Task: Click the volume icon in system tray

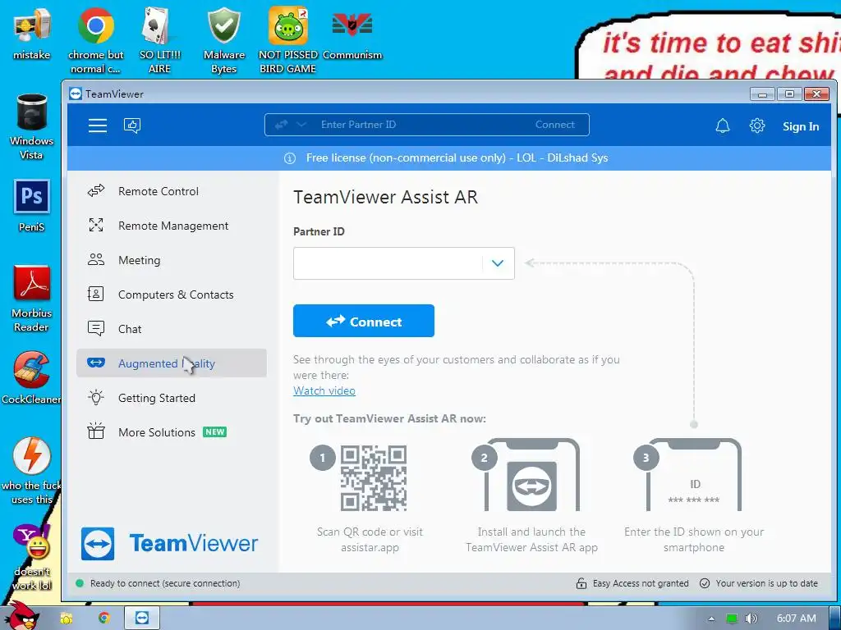Action: (751, 619)
